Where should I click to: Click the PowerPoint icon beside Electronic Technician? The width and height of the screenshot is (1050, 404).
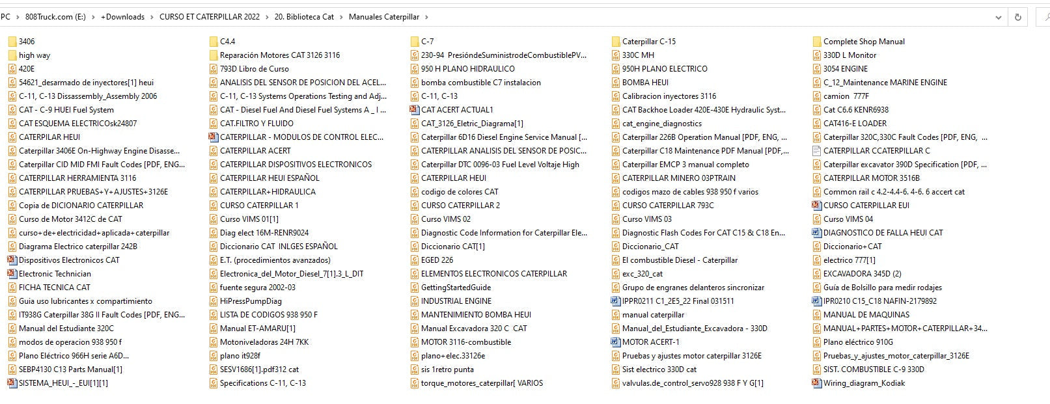pyautogui.click(x=12, y=274)
